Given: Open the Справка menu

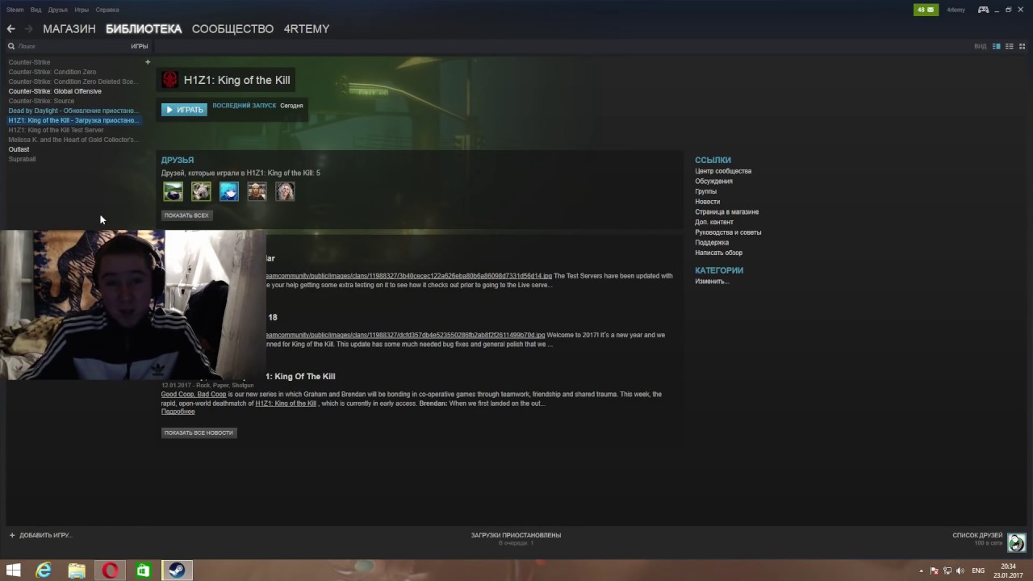Looking at the screenshot, I should coord(107,10).
